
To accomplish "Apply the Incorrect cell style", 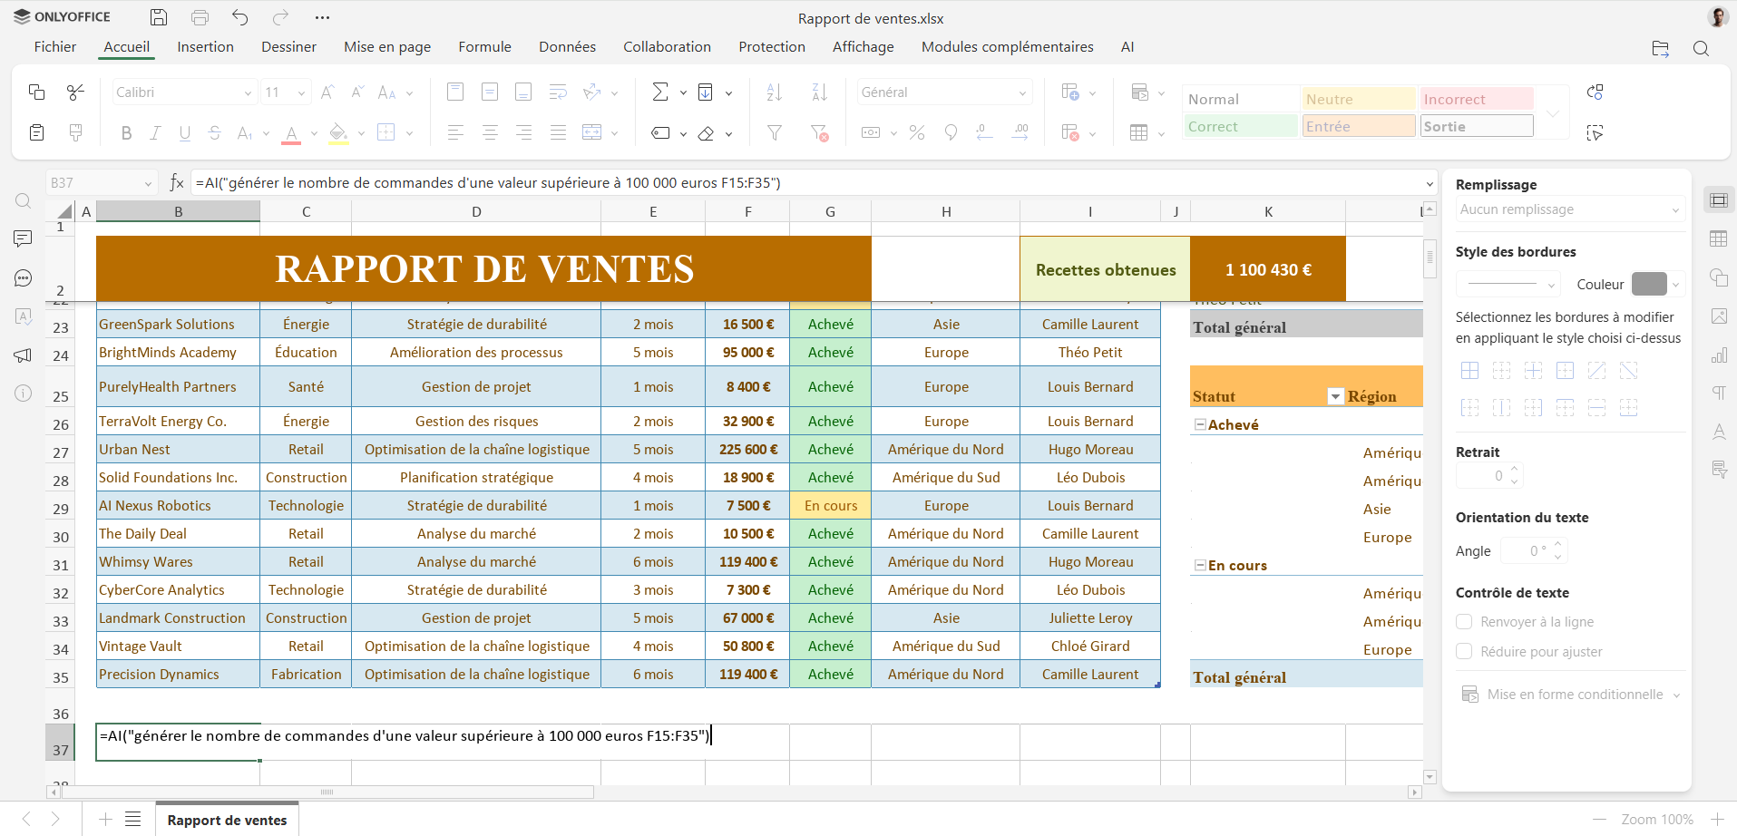I will [1476, 99].
